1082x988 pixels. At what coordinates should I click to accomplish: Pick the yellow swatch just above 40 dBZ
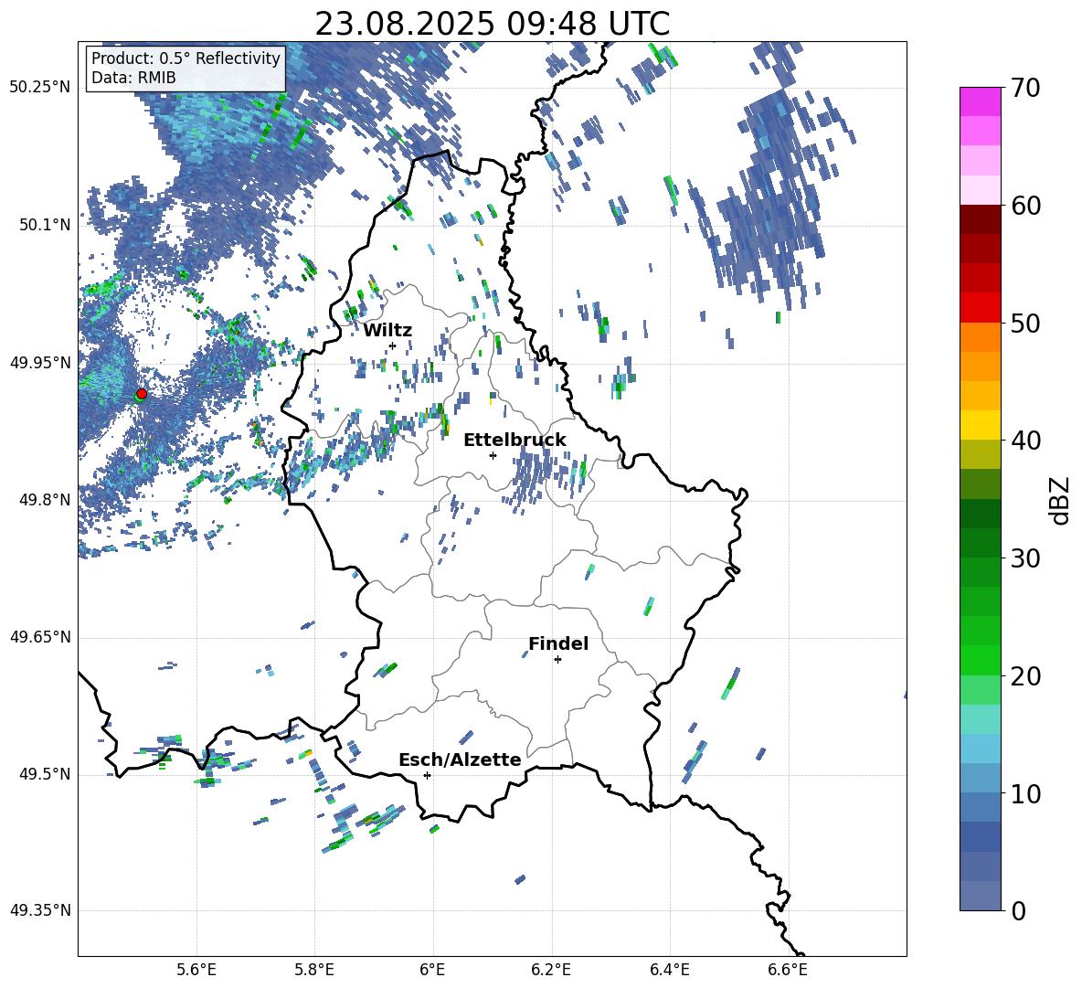(x=980, y=425)
